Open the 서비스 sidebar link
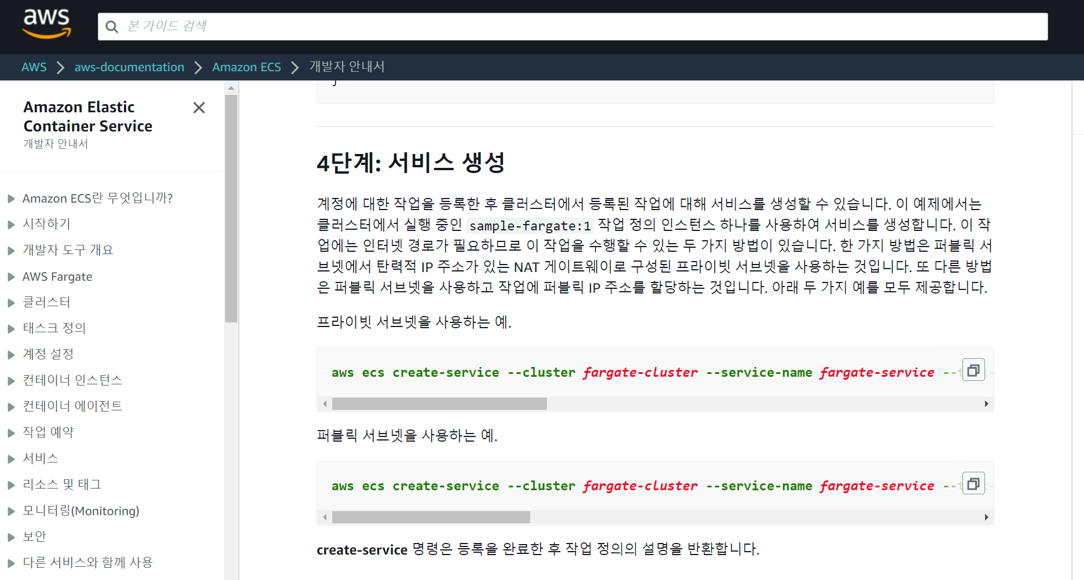Image resolution: width=1084 pixels, height=580 pixels. tap(41, 458)
